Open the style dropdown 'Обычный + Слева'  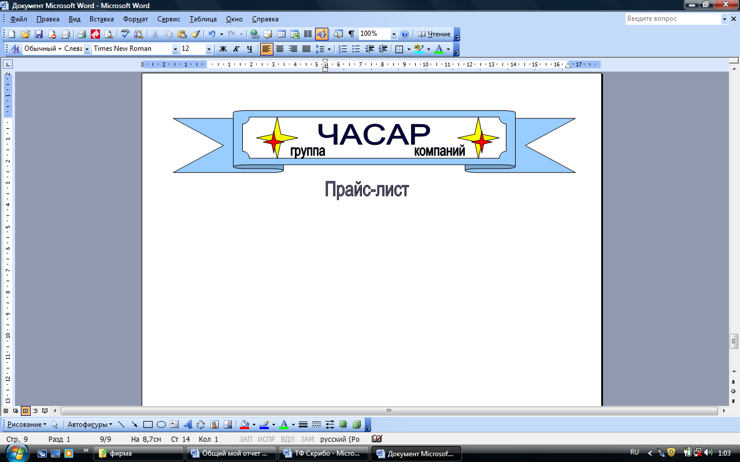tap(87, 49)
